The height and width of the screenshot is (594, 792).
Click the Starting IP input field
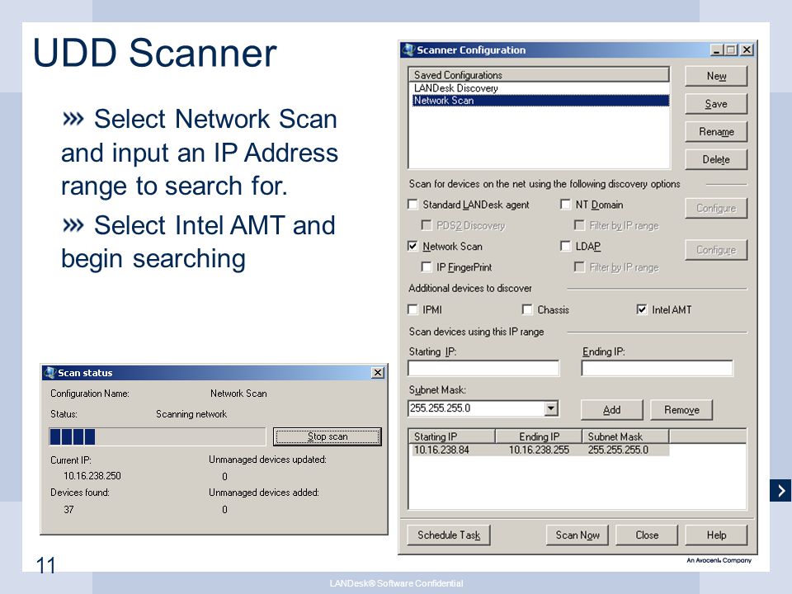click(483, 368)
